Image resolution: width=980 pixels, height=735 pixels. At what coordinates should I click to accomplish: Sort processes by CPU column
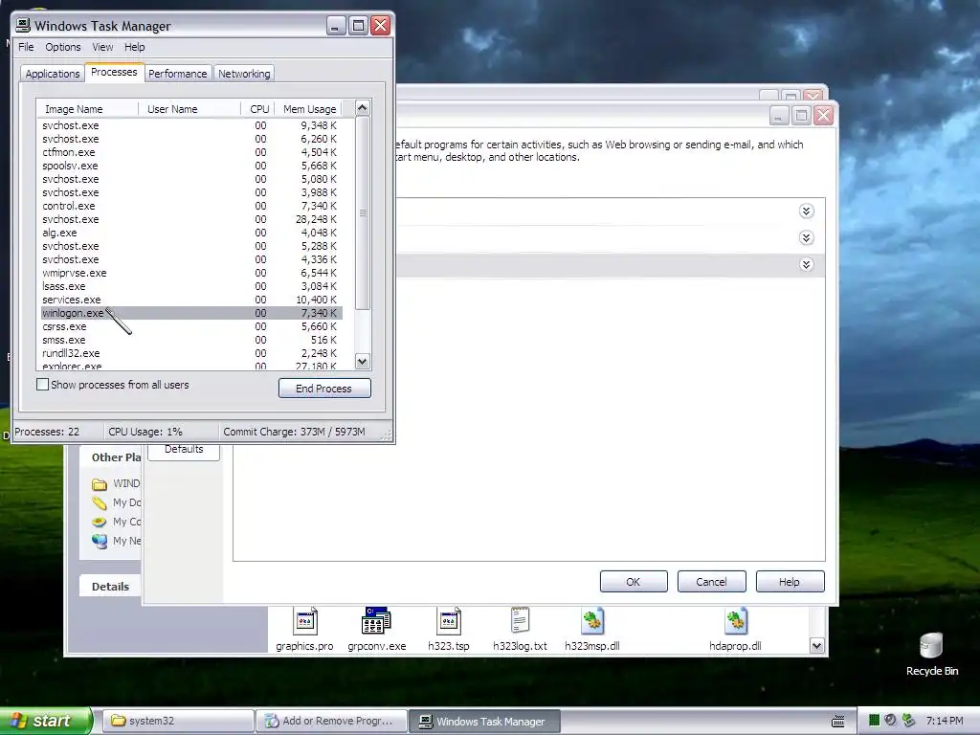point(257,109)
